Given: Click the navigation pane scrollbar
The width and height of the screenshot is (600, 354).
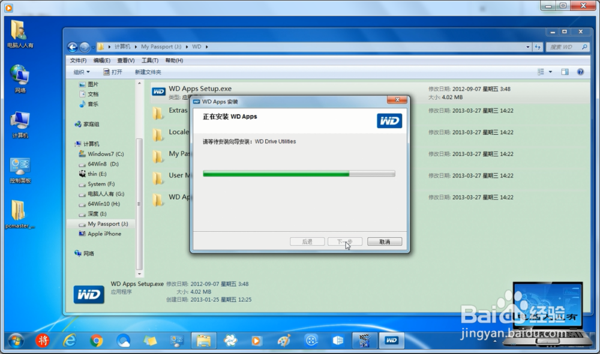Looking at the screenshot, I should pyautogui.click(x=139, y=205).
